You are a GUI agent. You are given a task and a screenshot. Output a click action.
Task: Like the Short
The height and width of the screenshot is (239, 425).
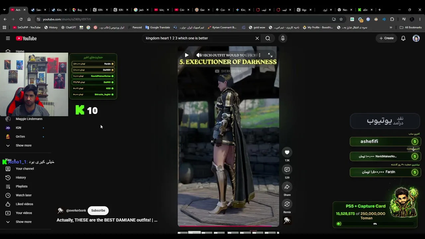coord(287,152)
